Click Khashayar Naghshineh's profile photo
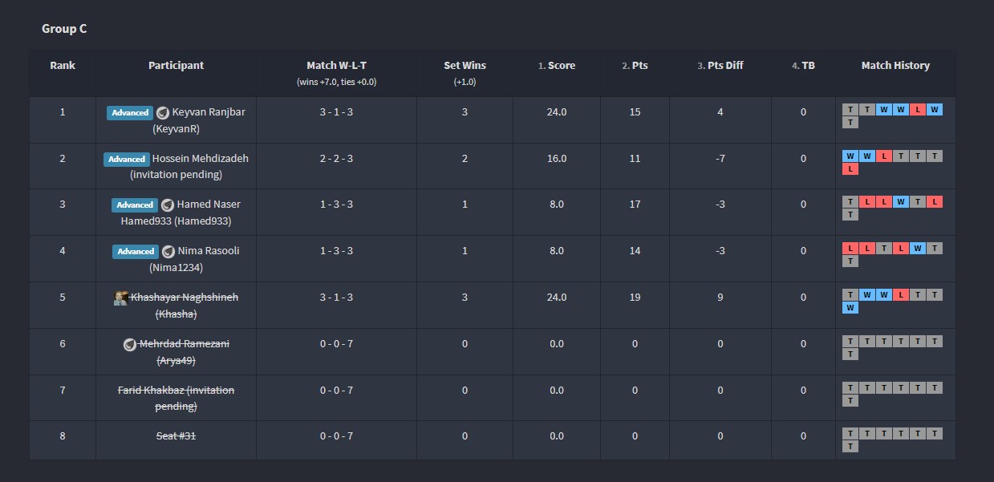This screenshot has height=482, width=994. [x=121, y=298]
